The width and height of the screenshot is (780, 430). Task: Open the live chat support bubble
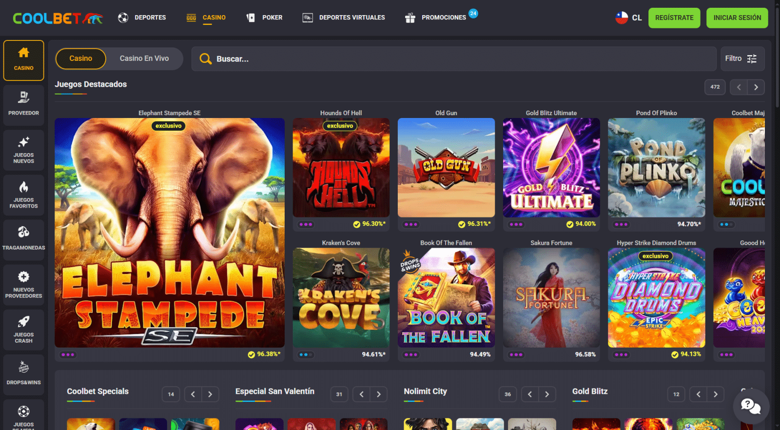751,406
